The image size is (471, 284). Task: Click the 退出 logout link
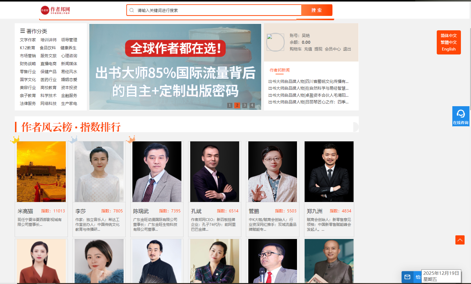[x=347, y=49]
